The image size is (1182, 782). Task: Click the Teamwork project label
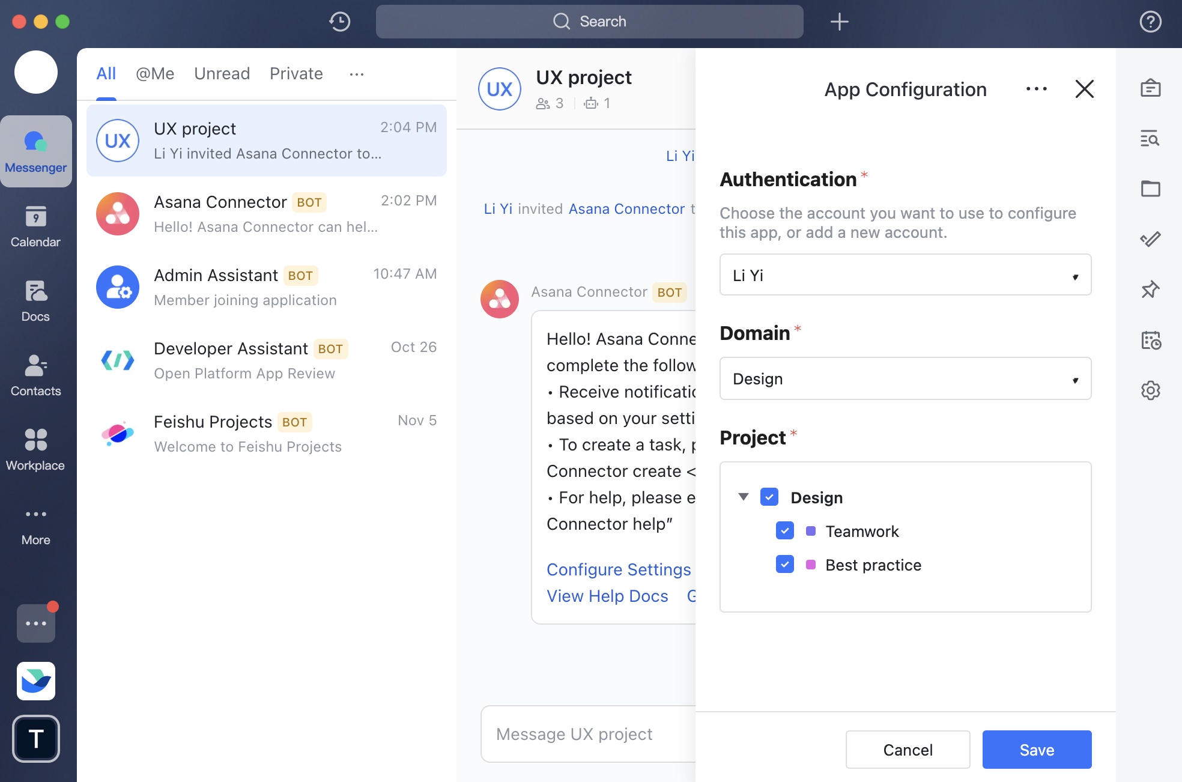[x=862, y=531]
